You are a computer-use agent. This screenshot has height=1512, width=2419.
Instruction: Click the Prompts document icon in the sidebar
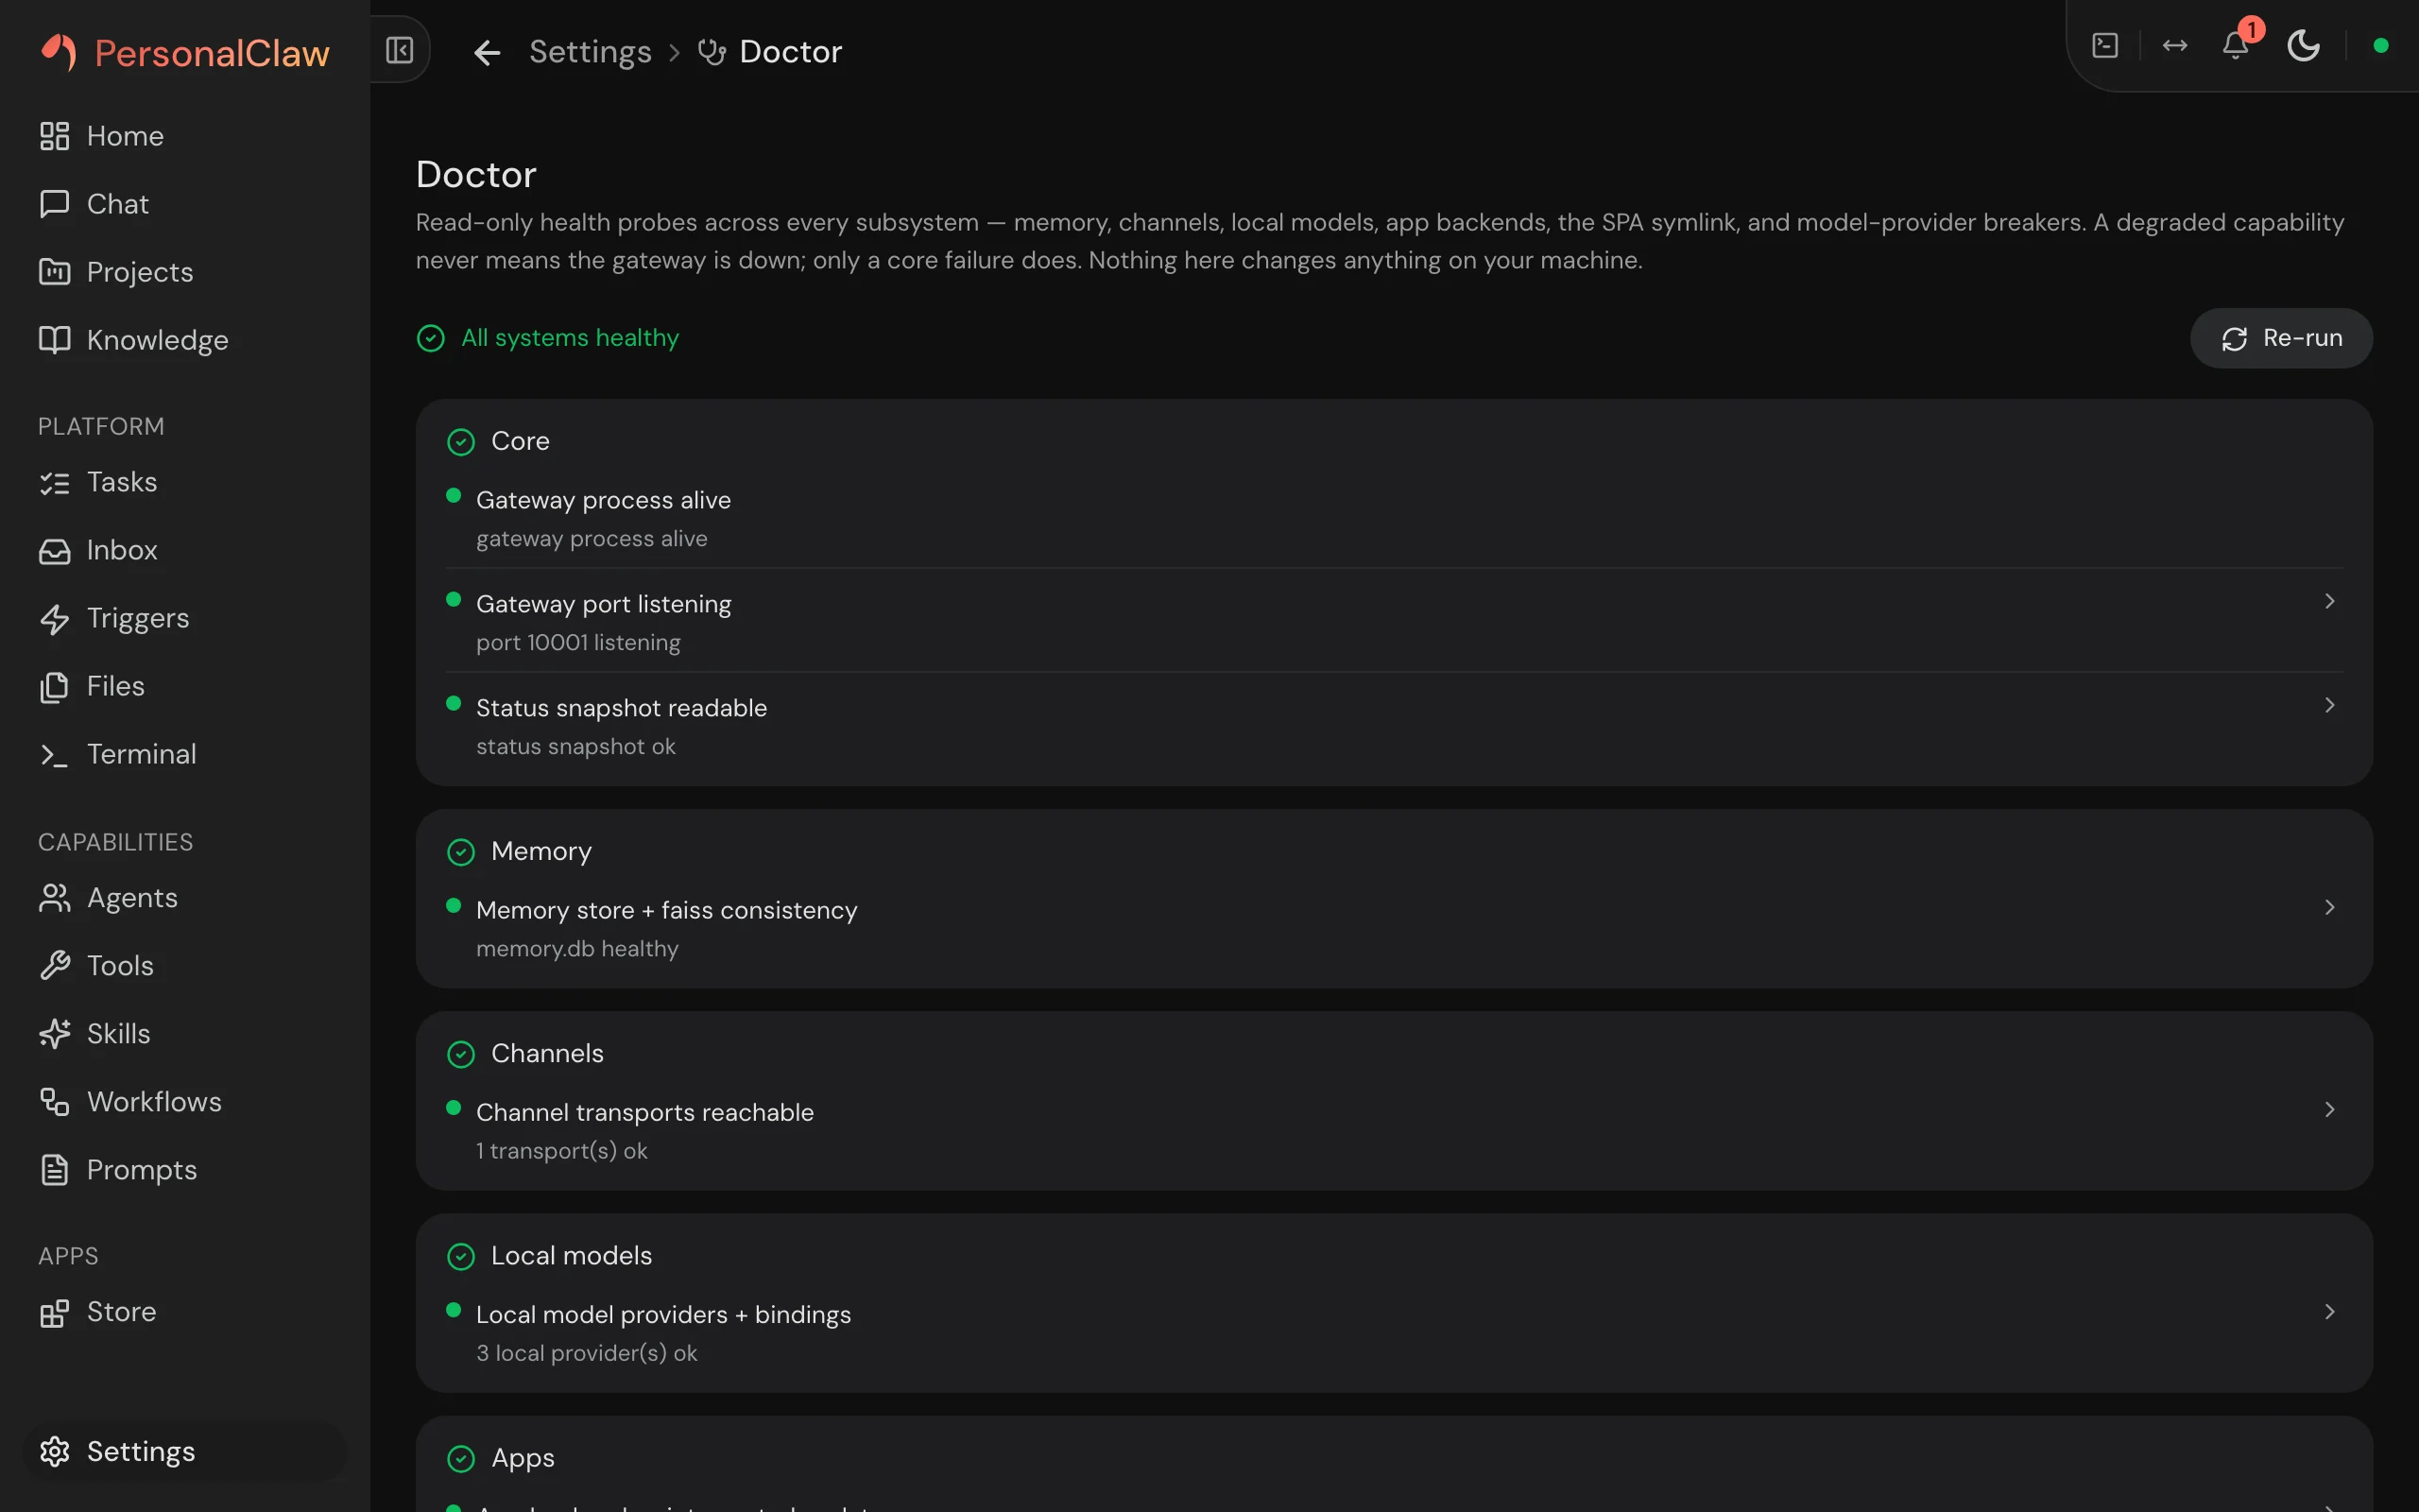(54, 1170)
